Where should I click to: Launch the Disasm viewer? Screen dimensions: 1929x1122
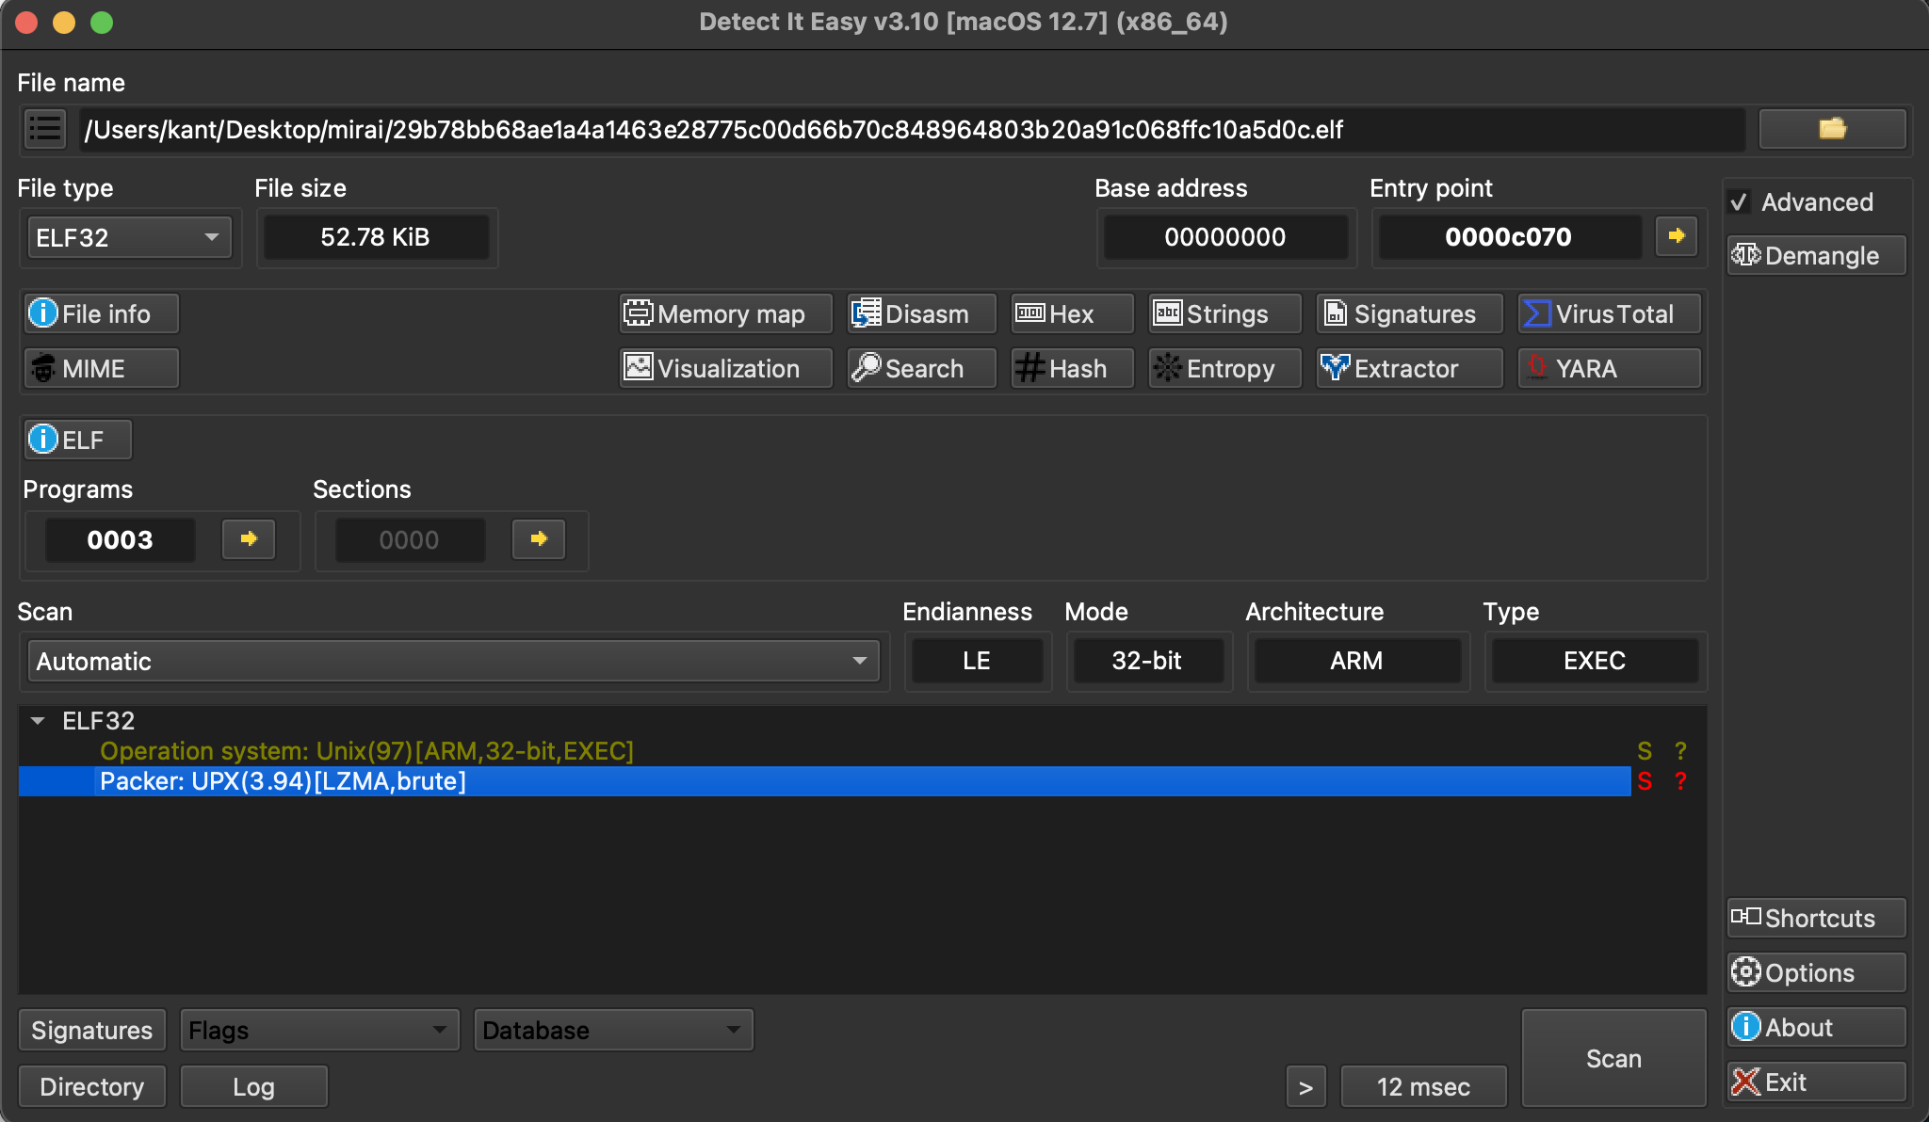[921, 313]
